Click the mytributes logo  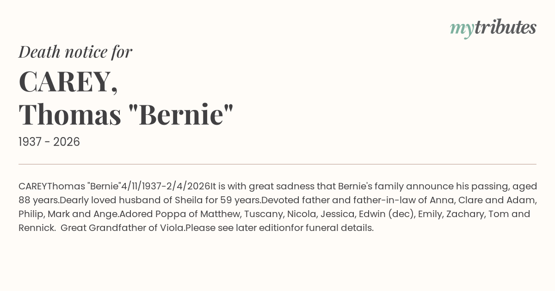pyautogui.click(x=493, y=28)
